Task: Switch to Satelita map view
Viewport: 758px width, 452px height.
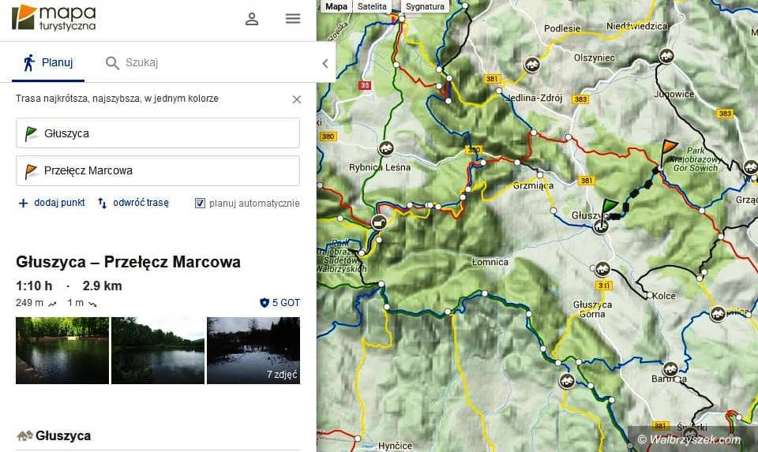Action: [x=372, y=6]
